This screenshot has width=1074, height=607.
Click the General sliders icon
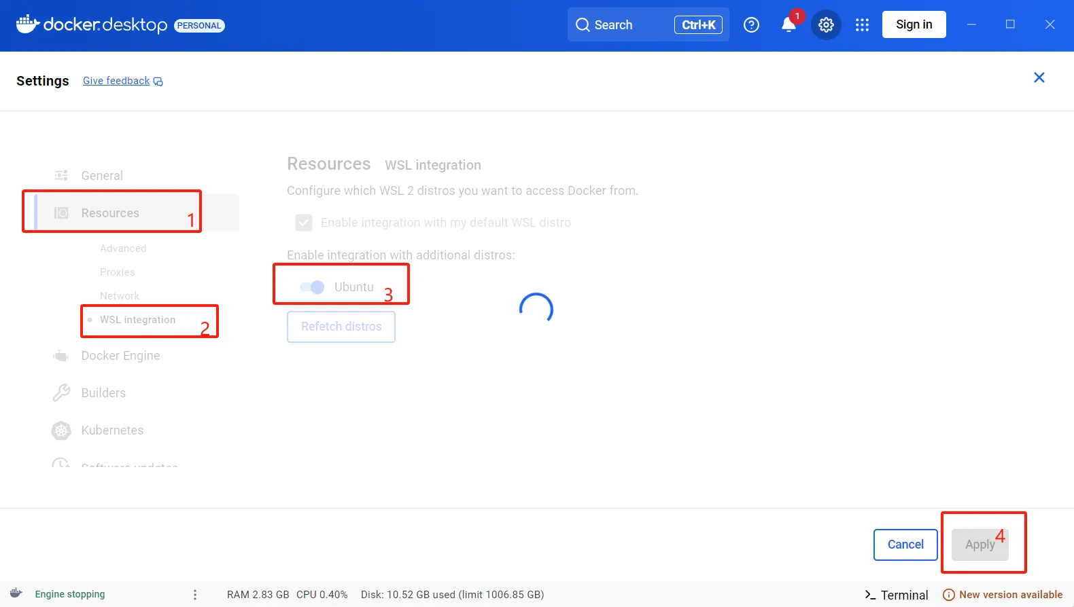(x=61, y=175)
